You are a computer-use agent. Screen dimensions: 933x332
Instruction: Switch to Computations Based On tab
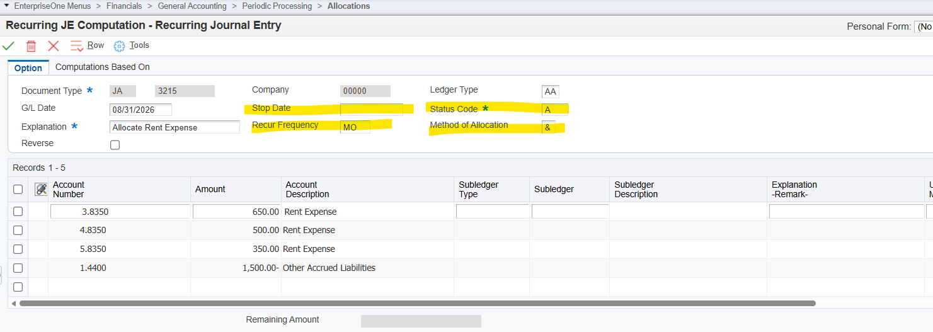pyautogui.click(x=103, y=67)
